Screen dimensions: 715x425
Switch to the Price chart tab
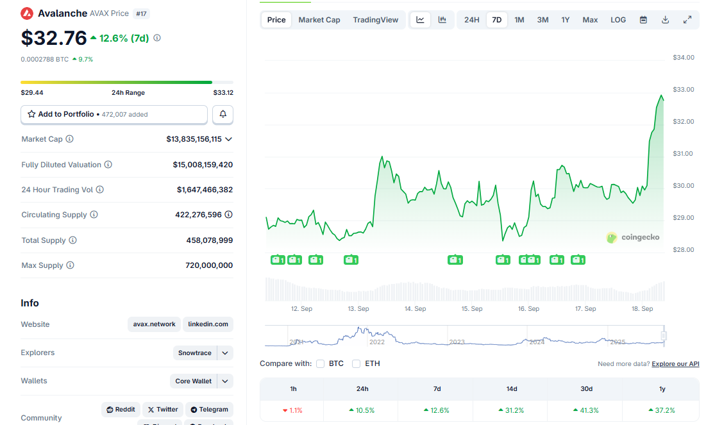coord(276,20)
